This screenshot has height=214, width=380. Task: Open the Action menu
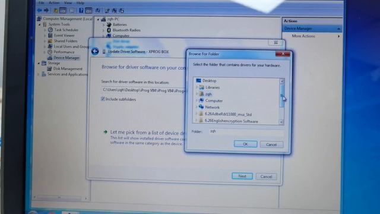pyautogui.click(x=54, y=2)
